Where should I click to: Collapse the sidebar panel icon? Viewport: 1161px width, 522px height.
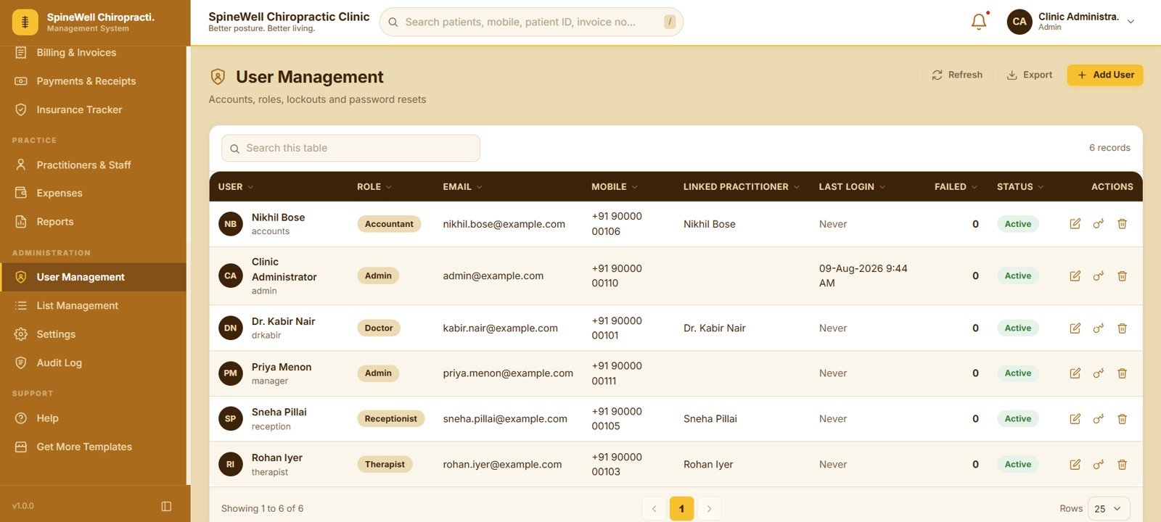(x=166, y=506)
